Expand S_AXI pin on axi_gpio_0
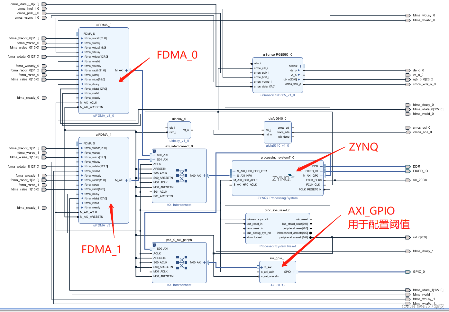449x312 pixels. (261, 267)
